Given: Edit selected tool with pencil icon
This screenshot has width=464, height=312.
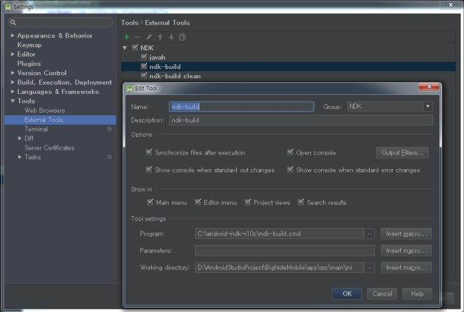Looking at the screenshot, I should coord(149,37).
